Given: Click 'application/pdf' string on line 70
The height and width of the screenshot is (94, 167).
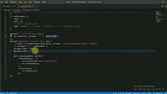Looking at the screenshot, I should tap(47, 61).
